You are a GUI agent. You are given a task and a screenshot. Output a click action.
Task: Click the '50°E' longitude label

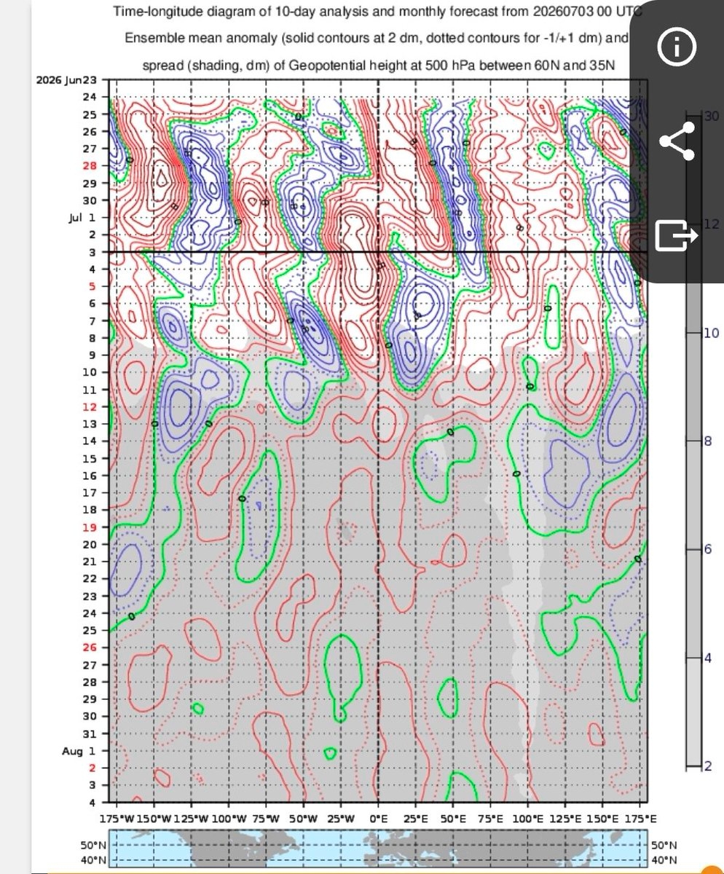453,818
